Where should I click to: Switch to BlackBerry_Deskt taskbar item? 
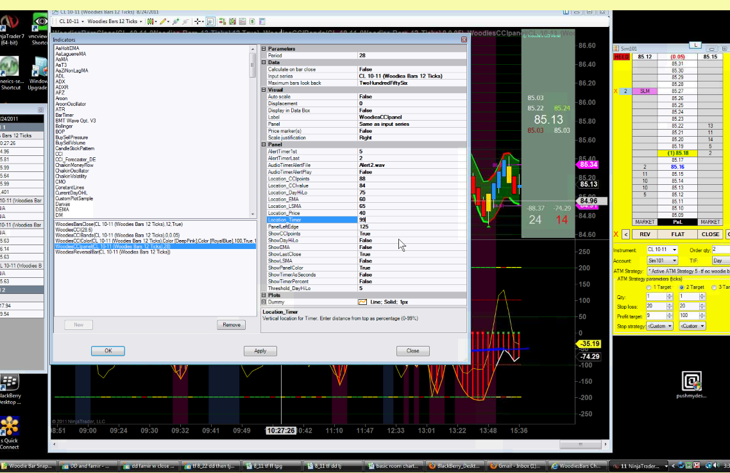click(x=454, y=465)
